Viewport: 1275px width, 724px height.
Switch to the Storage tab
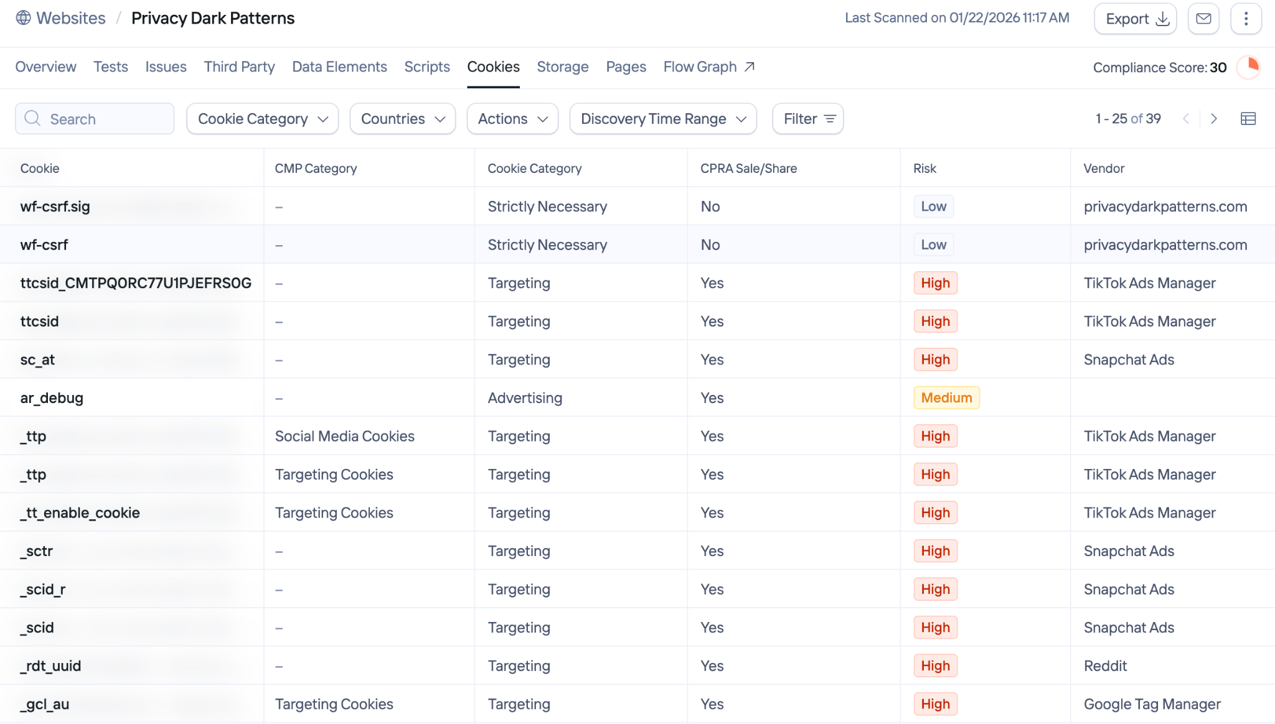pos(562,67)
